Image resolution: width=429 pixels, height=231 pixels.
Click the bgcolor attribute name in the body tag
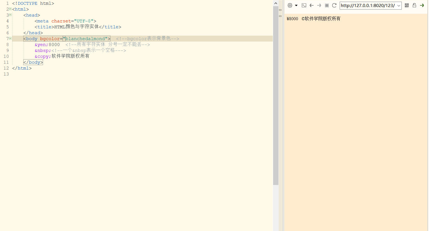50,39
